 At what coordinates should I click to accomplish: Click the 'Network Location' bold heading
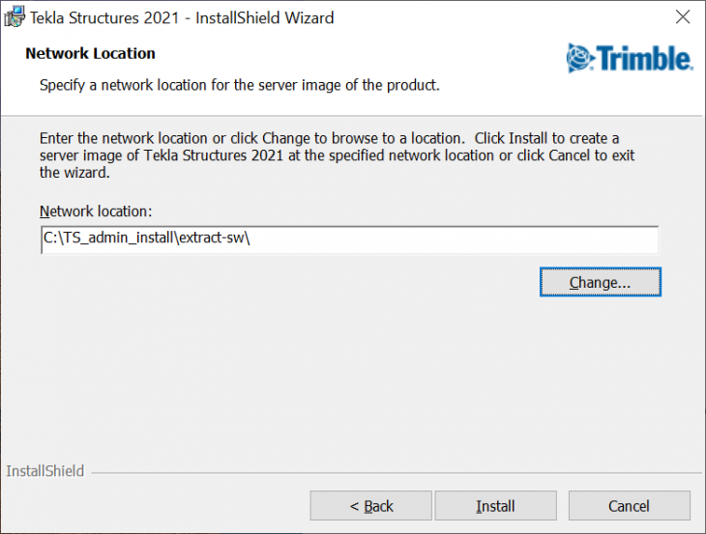pyautogui.click(x=91, y=53)
